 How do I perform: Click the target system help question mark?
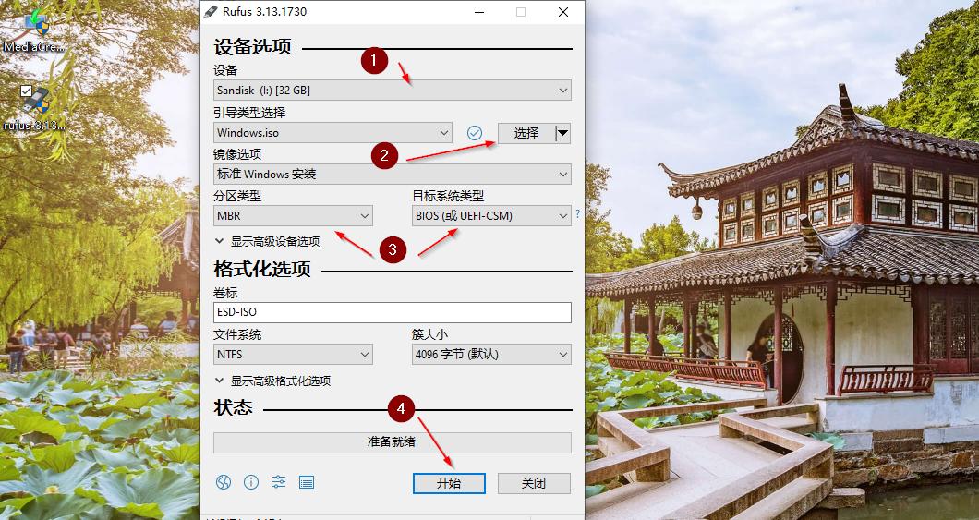(x=577, y=213)
